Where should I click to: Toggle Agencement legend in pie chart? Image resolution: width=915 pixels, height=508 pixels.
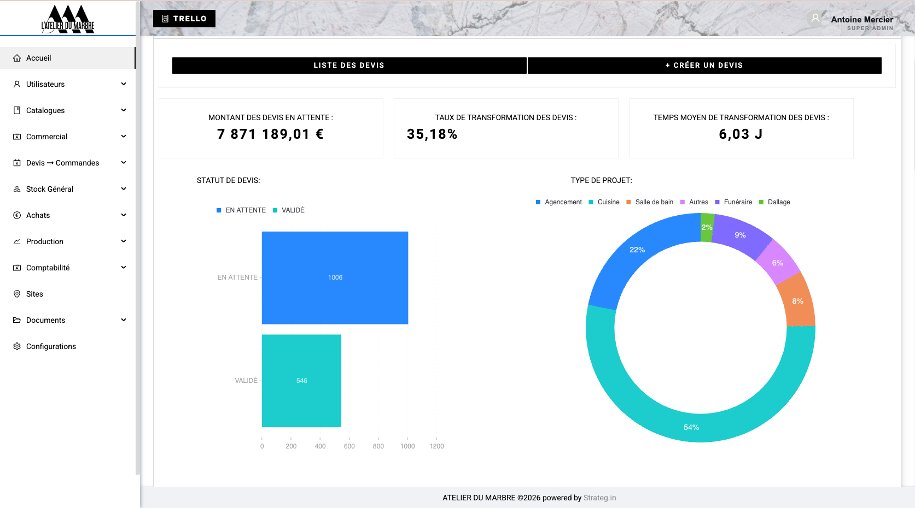click(559, 202)
